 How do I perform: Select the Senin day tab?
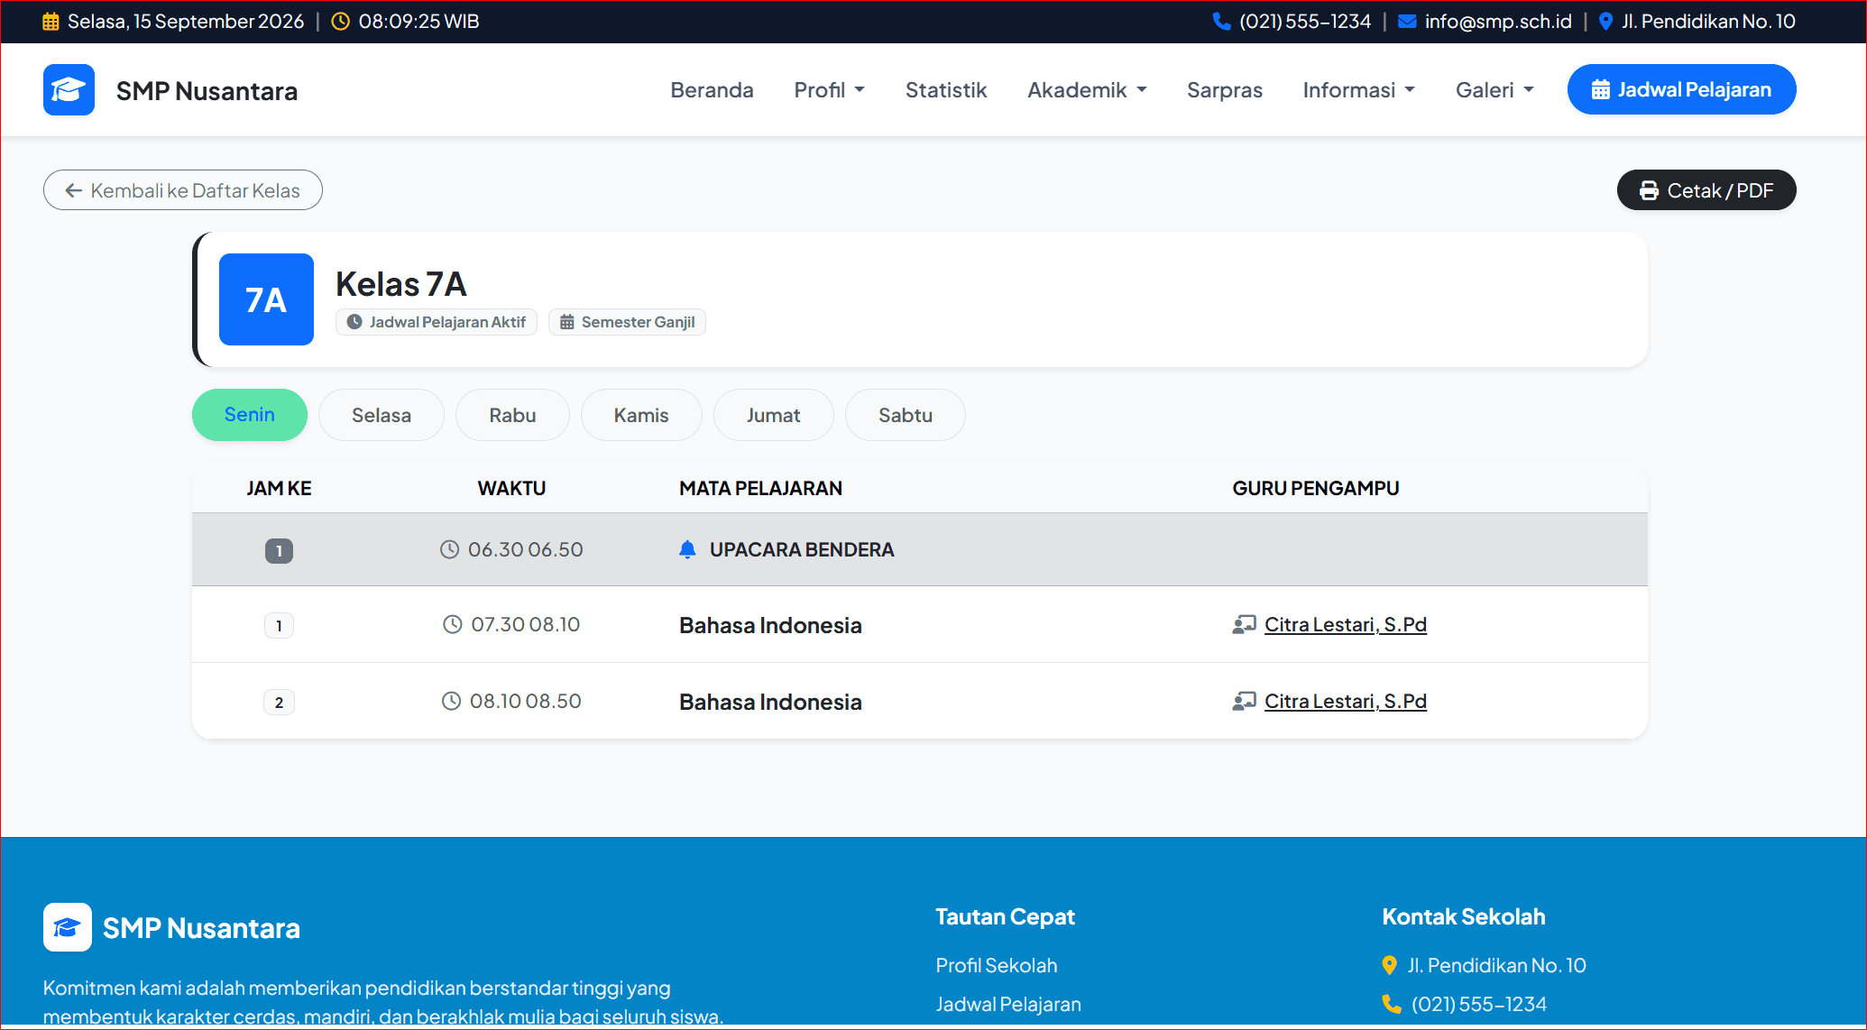click(x=250, y=415)
